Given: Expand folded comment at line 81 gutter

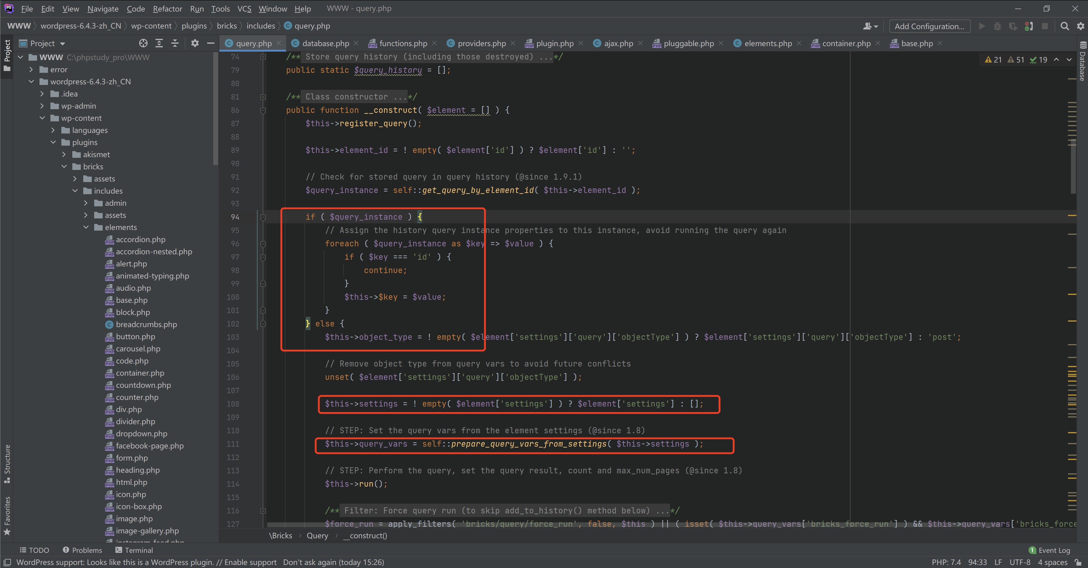Looking at the screenshot, I should [263, 96].
